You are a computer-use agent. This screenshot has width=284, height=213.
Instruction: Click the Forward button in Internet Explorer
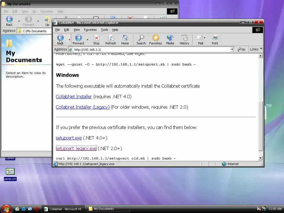78,40
